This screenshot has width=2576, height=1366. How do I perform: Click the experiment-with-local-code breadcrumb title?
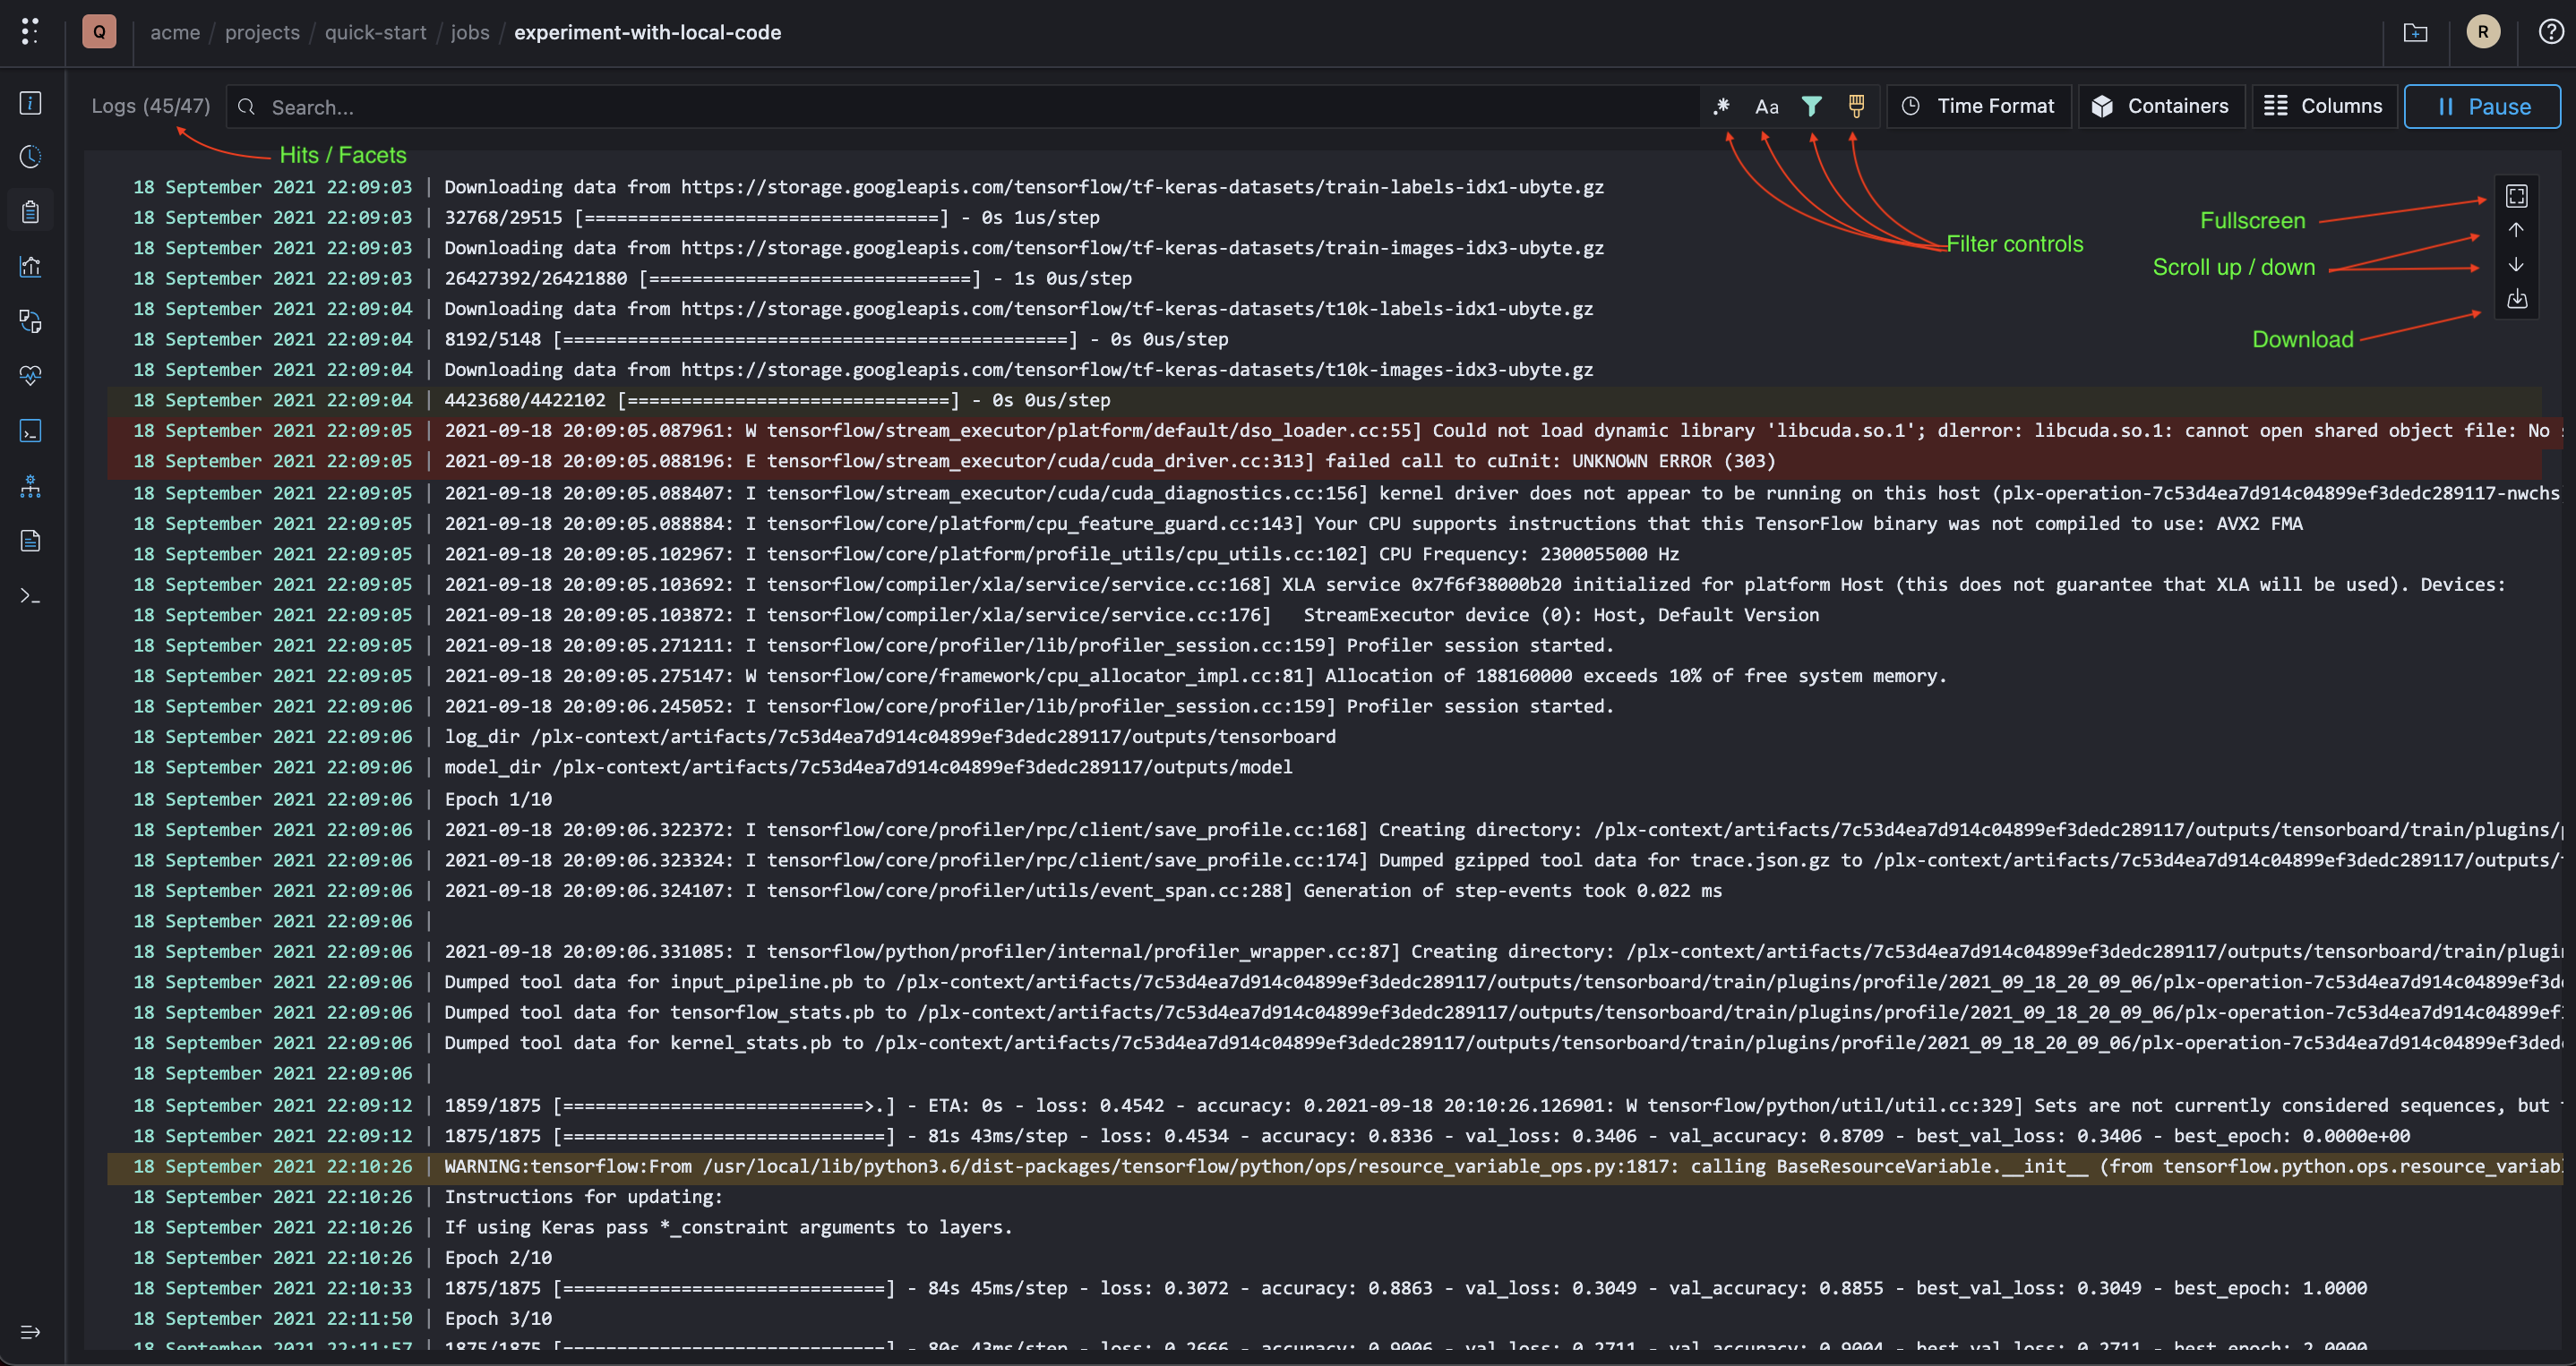point(648,32)
